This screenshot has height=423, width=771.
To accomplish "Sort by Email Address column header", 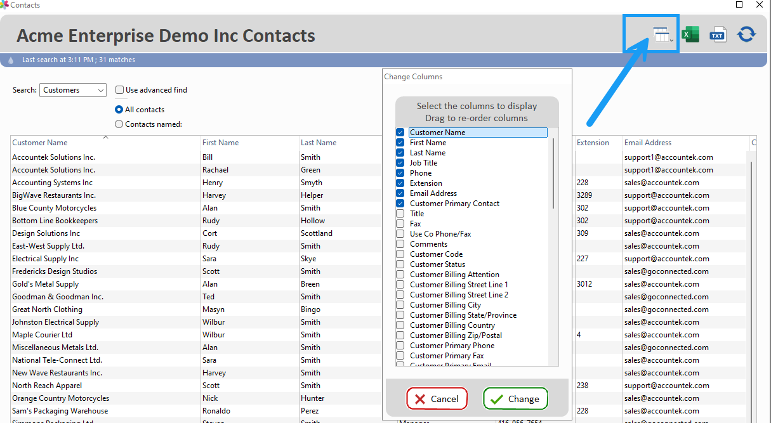I will click(685, 143).
